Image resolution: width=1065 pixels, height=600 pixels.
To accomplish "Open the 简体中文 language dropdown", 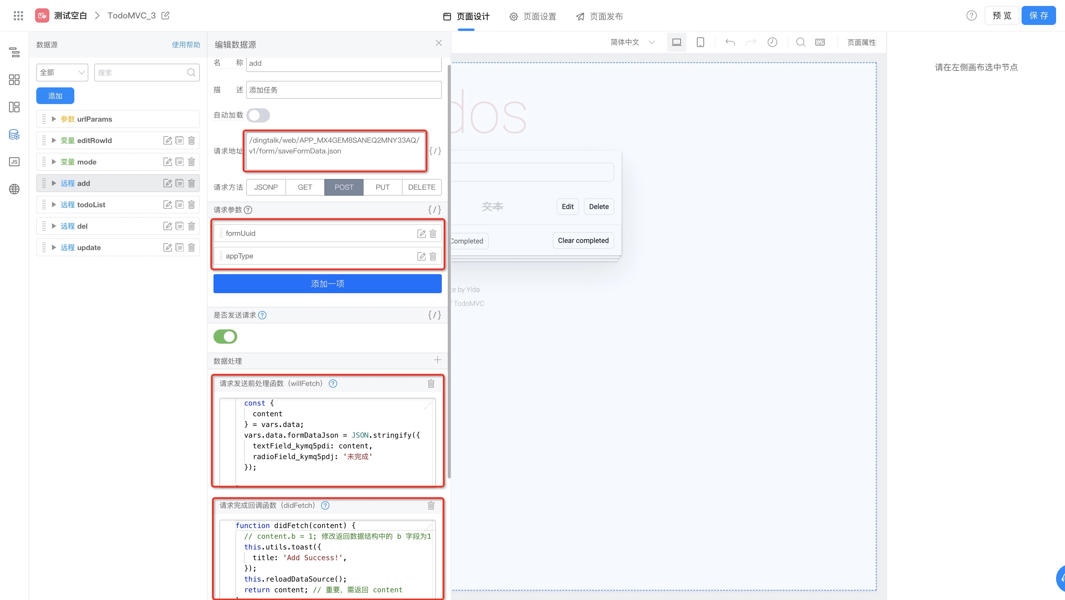I will (632, 42).
